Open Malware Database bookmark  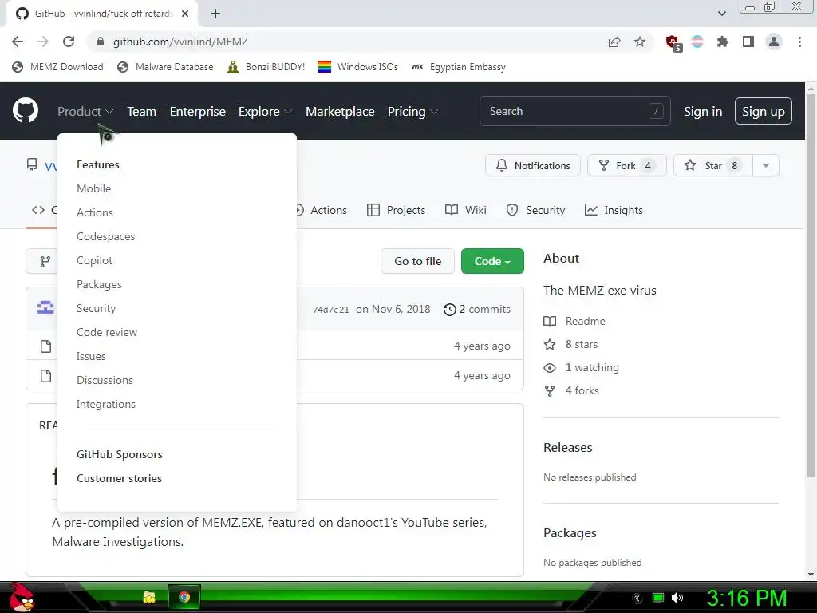pyautogui.click(x=166, y=67)
